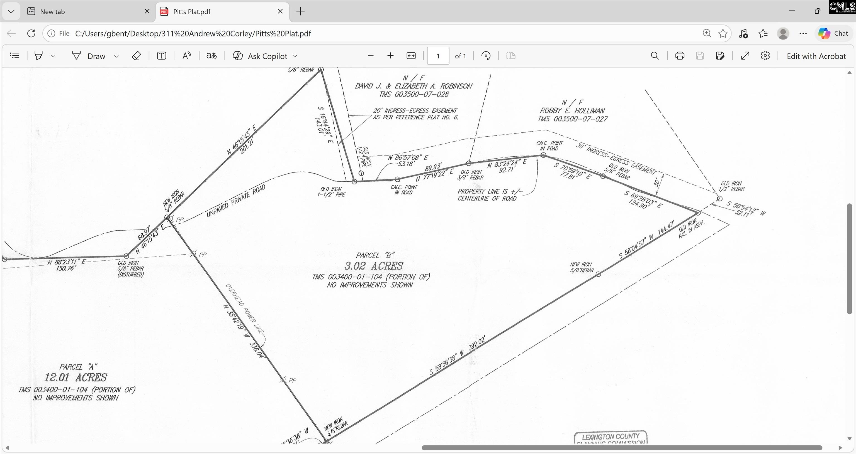Refresh the current page
The width and height of the screenshot is (856, 454).
31,33
